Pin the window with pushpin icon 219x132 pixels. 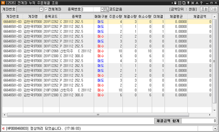click(188, 3)
